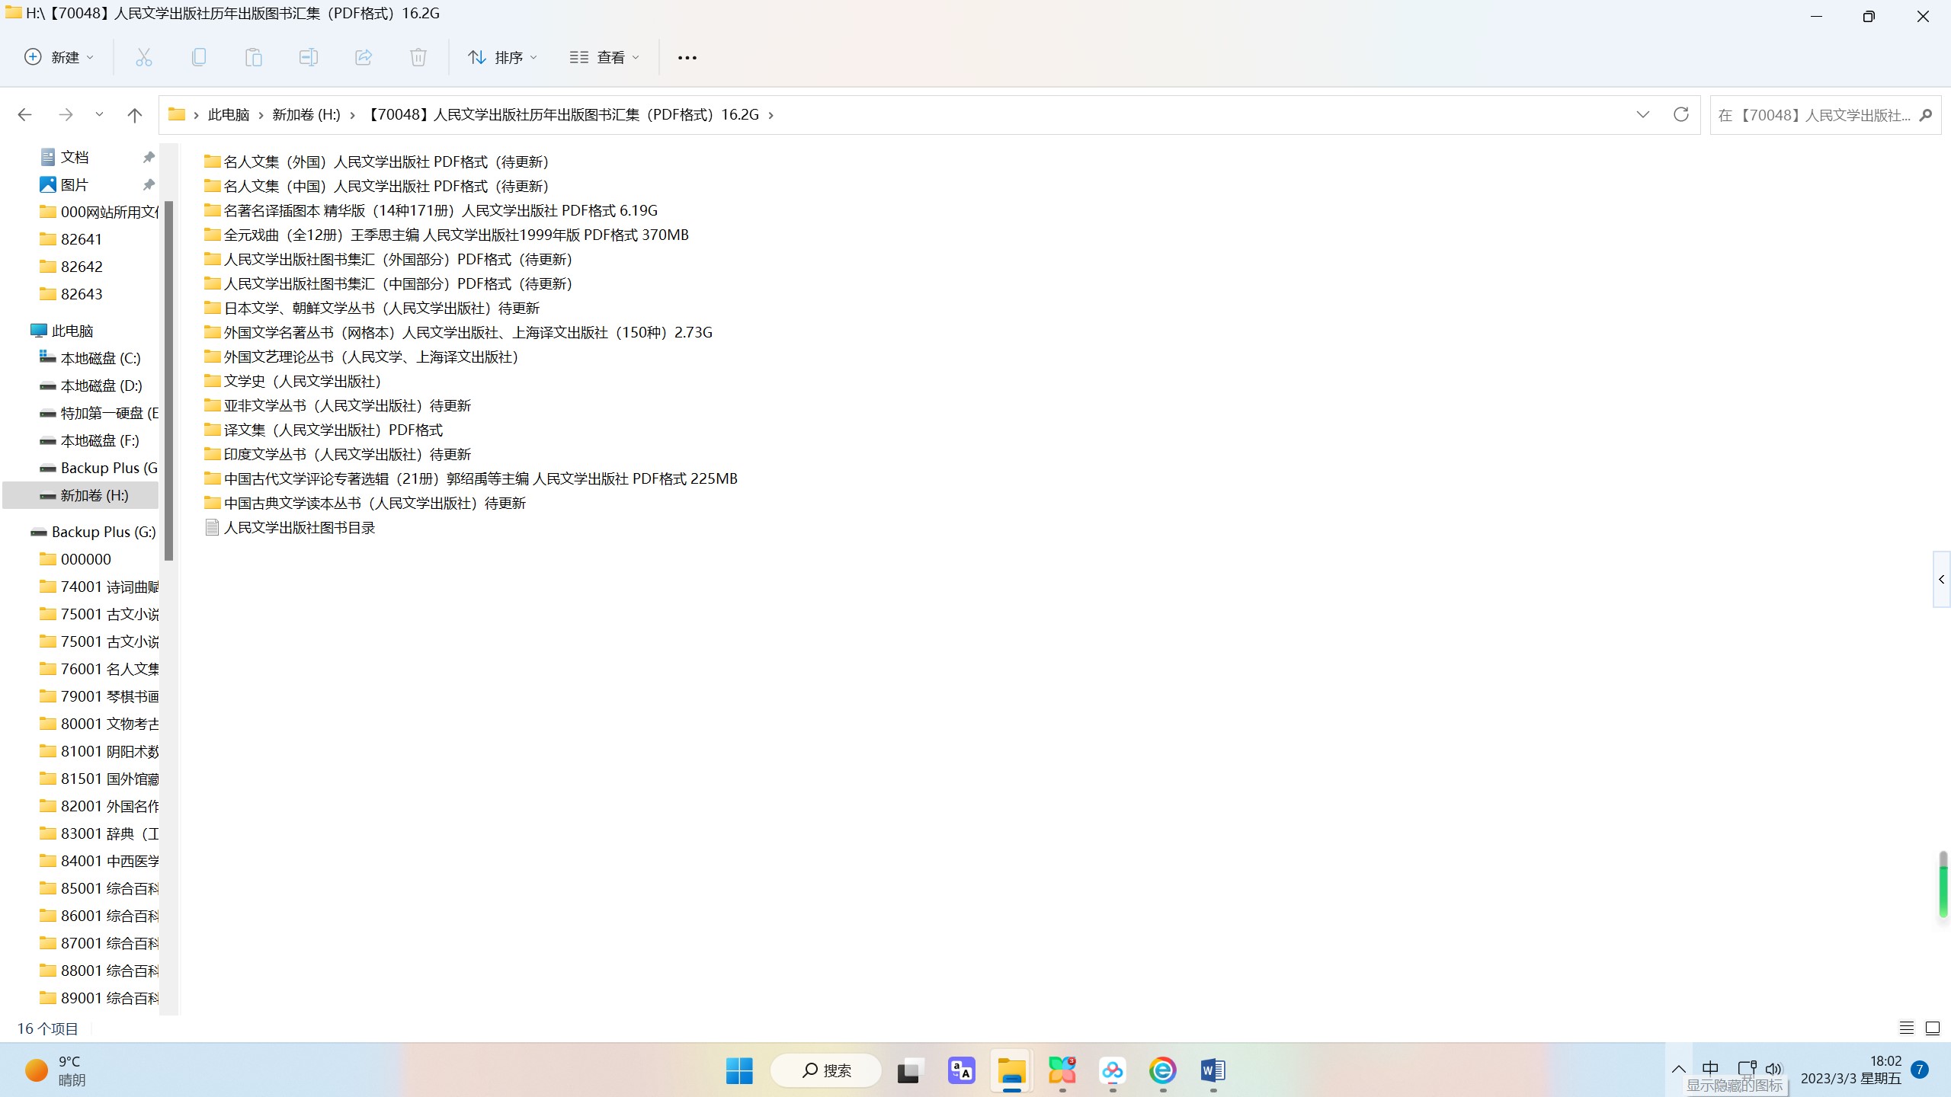Click the Paste clipboard icon
Screen dimensions: 1951x1097
pyautogui.click(x=253, y=57)
